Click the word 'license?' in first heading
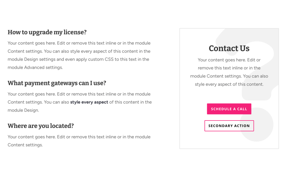This screenshot has height=178, width=285. (75, 32)
